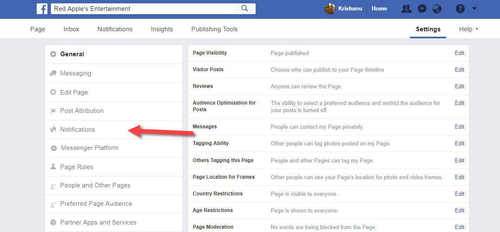
Task: Click the 'Country Restrictions' row label
Action: [x=218, y=194]
